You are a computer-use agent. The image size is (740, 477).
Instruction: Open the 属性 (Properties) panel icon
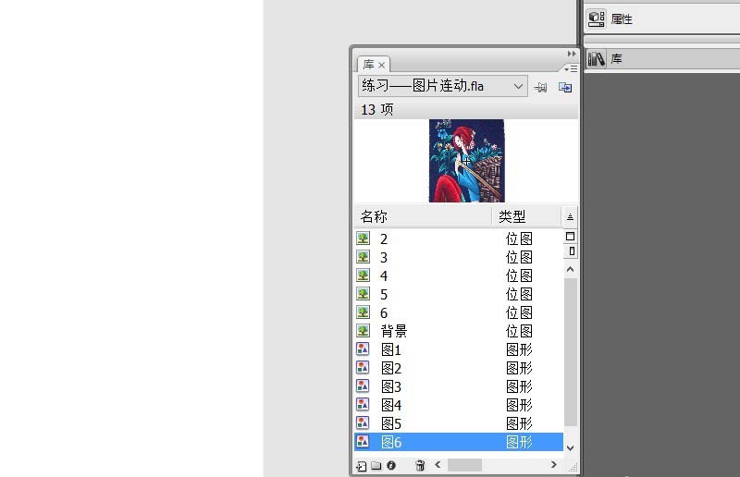coord(597,18)
